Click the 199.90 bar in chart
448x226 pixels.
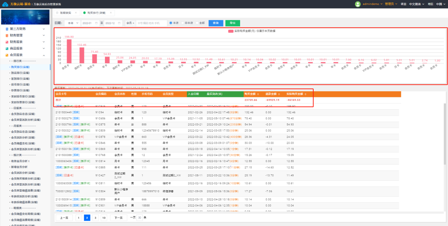point(69,51)
